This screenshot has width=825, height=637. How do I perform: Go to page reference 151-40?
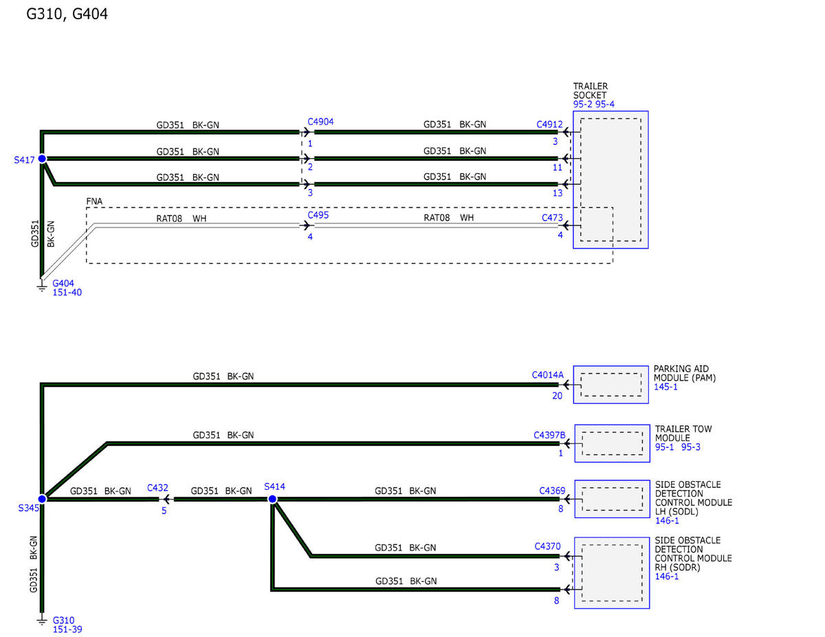(x=66, y=293)
